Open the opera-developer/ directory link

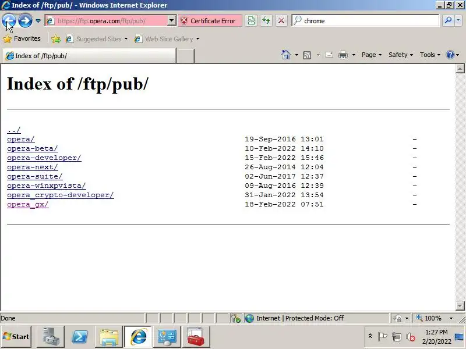click(44, 158)
